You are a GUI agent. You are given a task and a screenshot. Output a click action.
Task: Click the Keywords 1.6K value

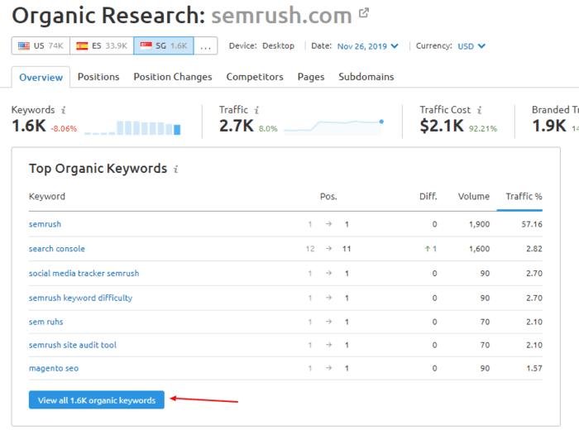pos(29,126)
